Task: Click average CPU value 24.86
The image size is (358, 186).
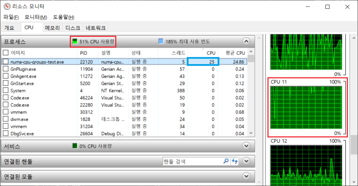Action: (238, 62)
